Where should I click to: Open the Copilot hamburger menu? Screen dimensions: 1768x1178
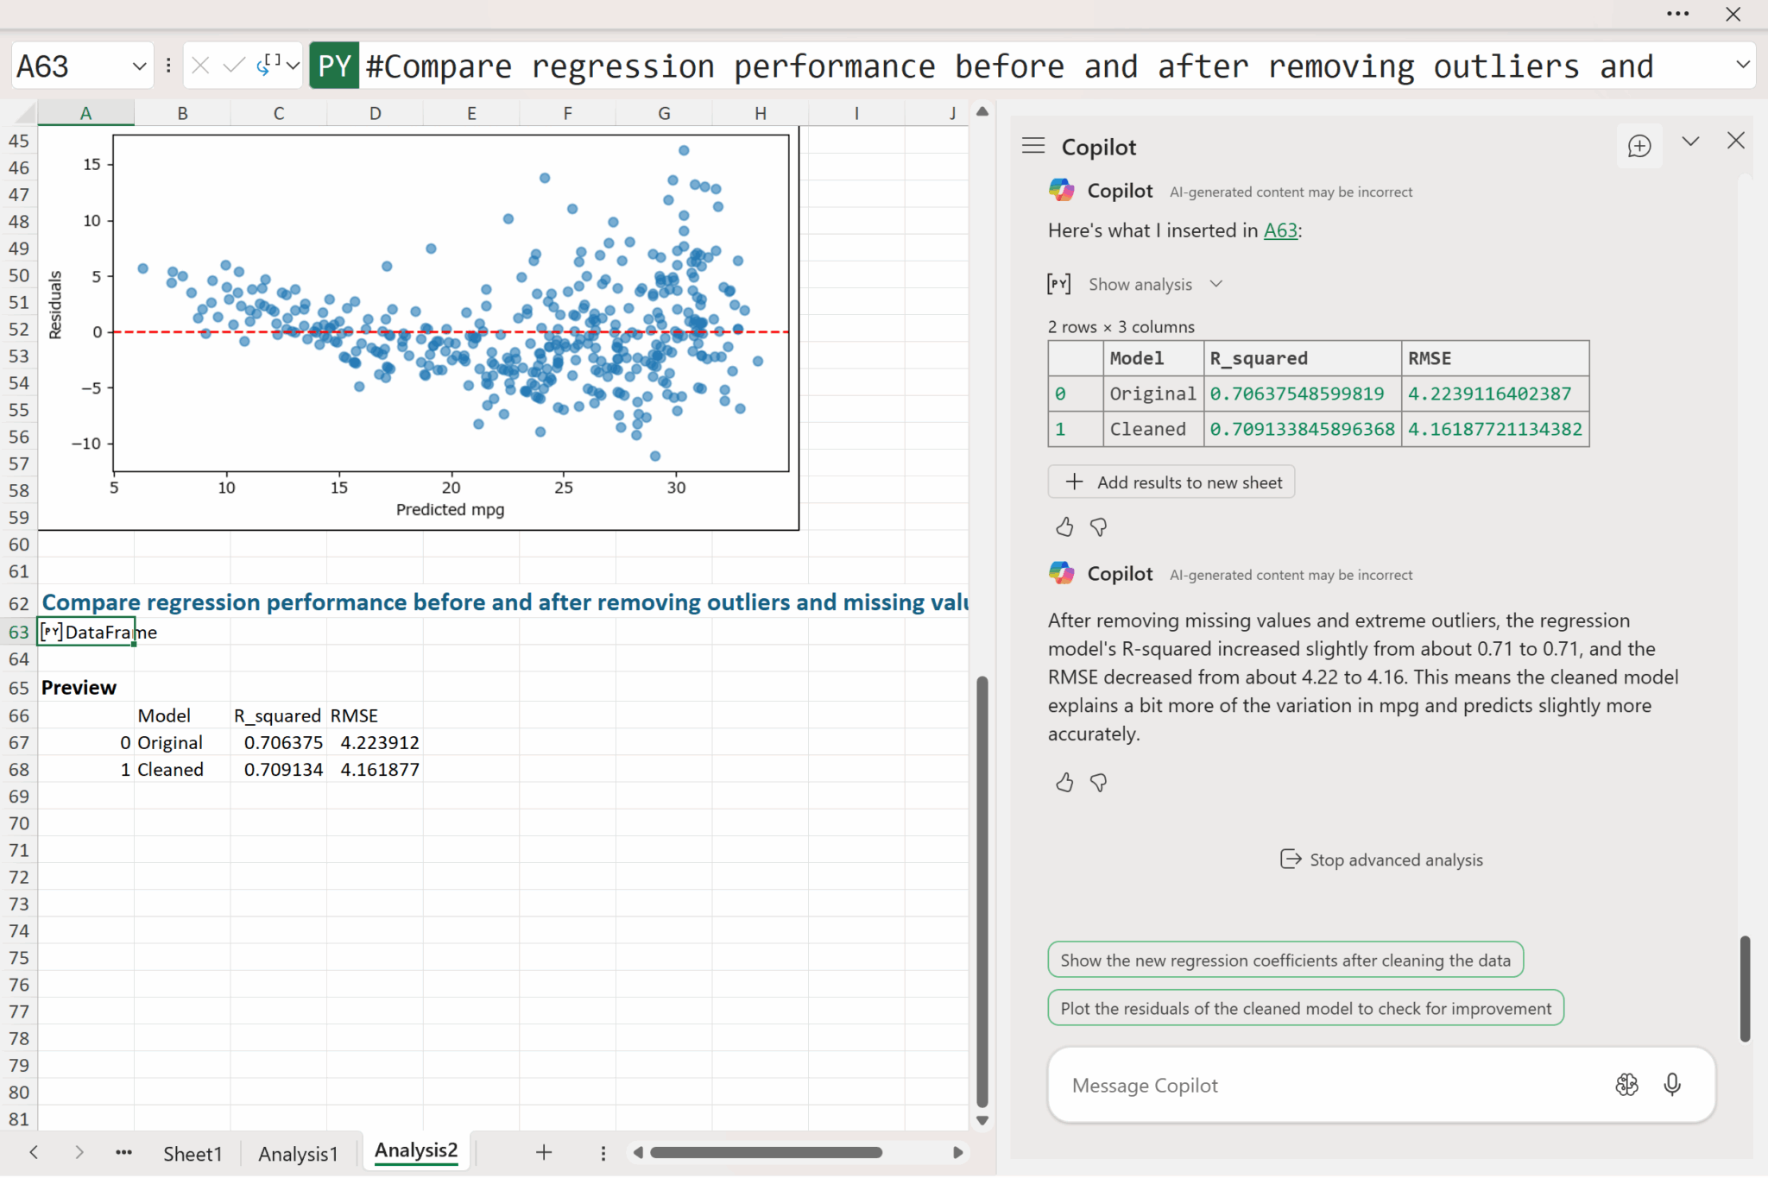1033,146
